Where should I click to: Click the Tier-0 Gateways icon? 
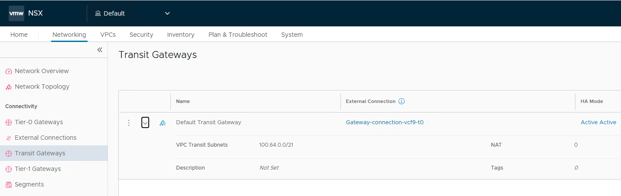click(9, 122)
